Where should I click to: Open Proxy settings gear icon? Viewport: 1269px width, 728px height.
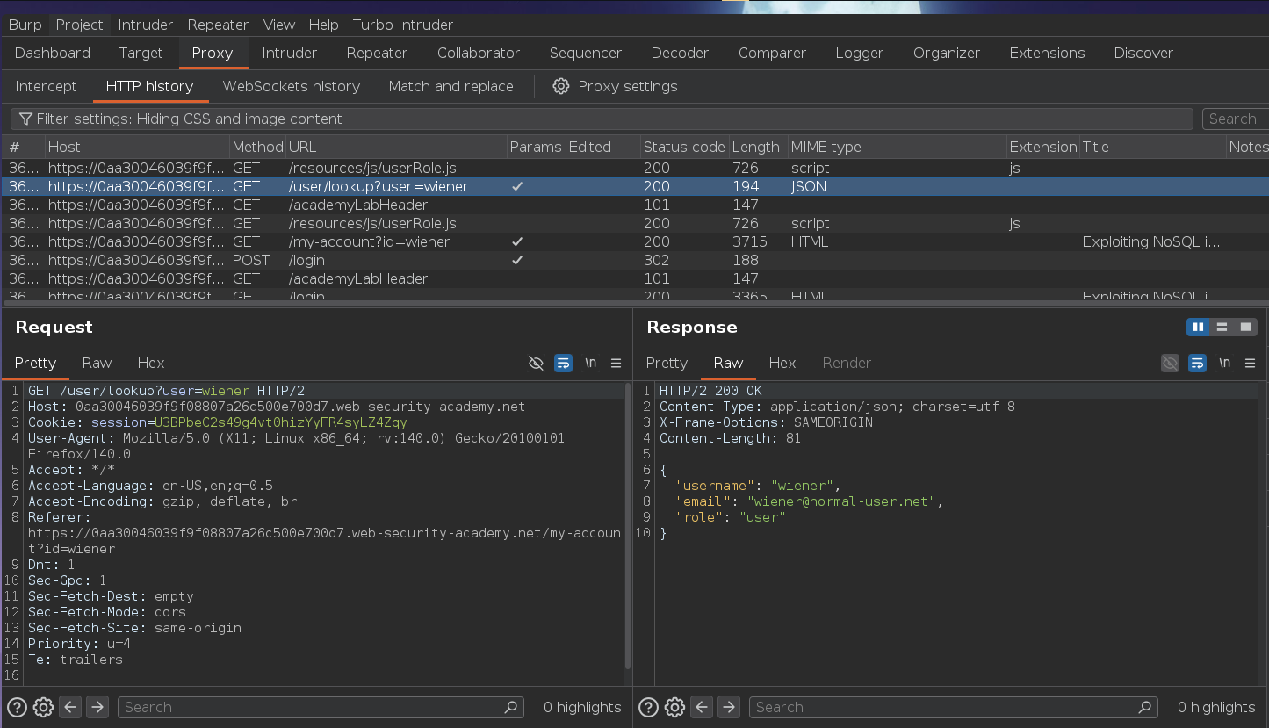click(561, 86)
